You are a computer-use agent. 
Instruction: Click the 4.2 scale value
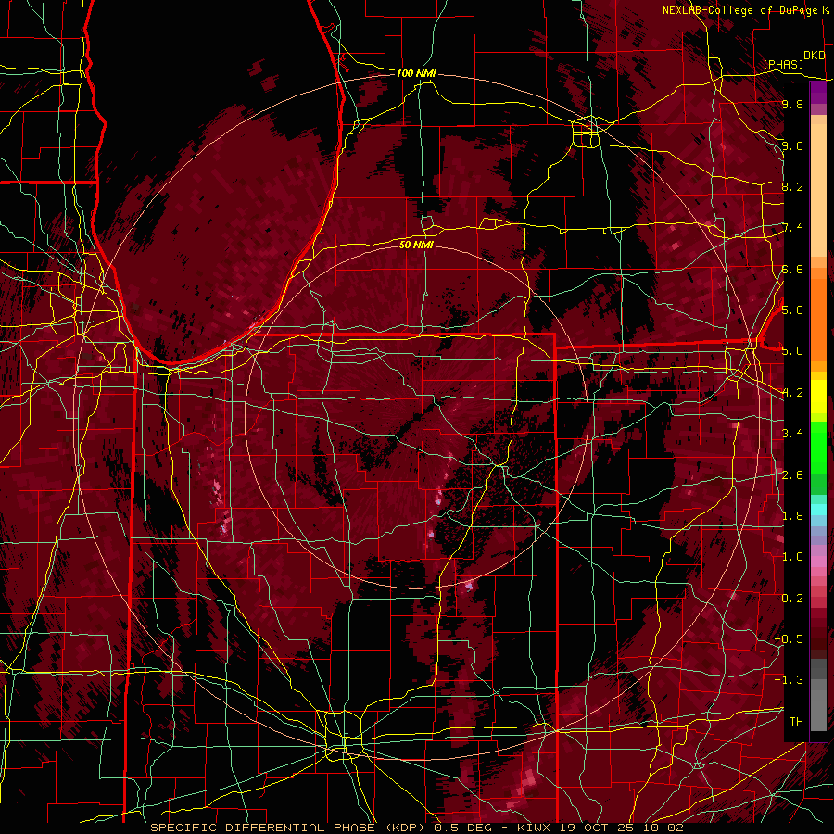792,393
